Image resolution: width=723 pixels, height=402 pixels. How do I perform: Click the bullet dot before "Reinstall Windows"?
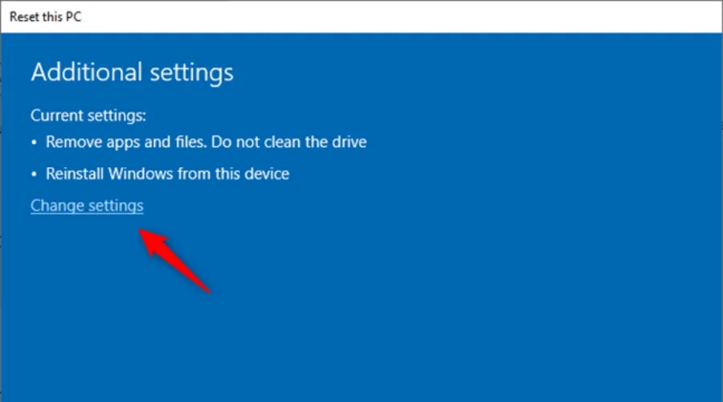(x=35, y=174)
